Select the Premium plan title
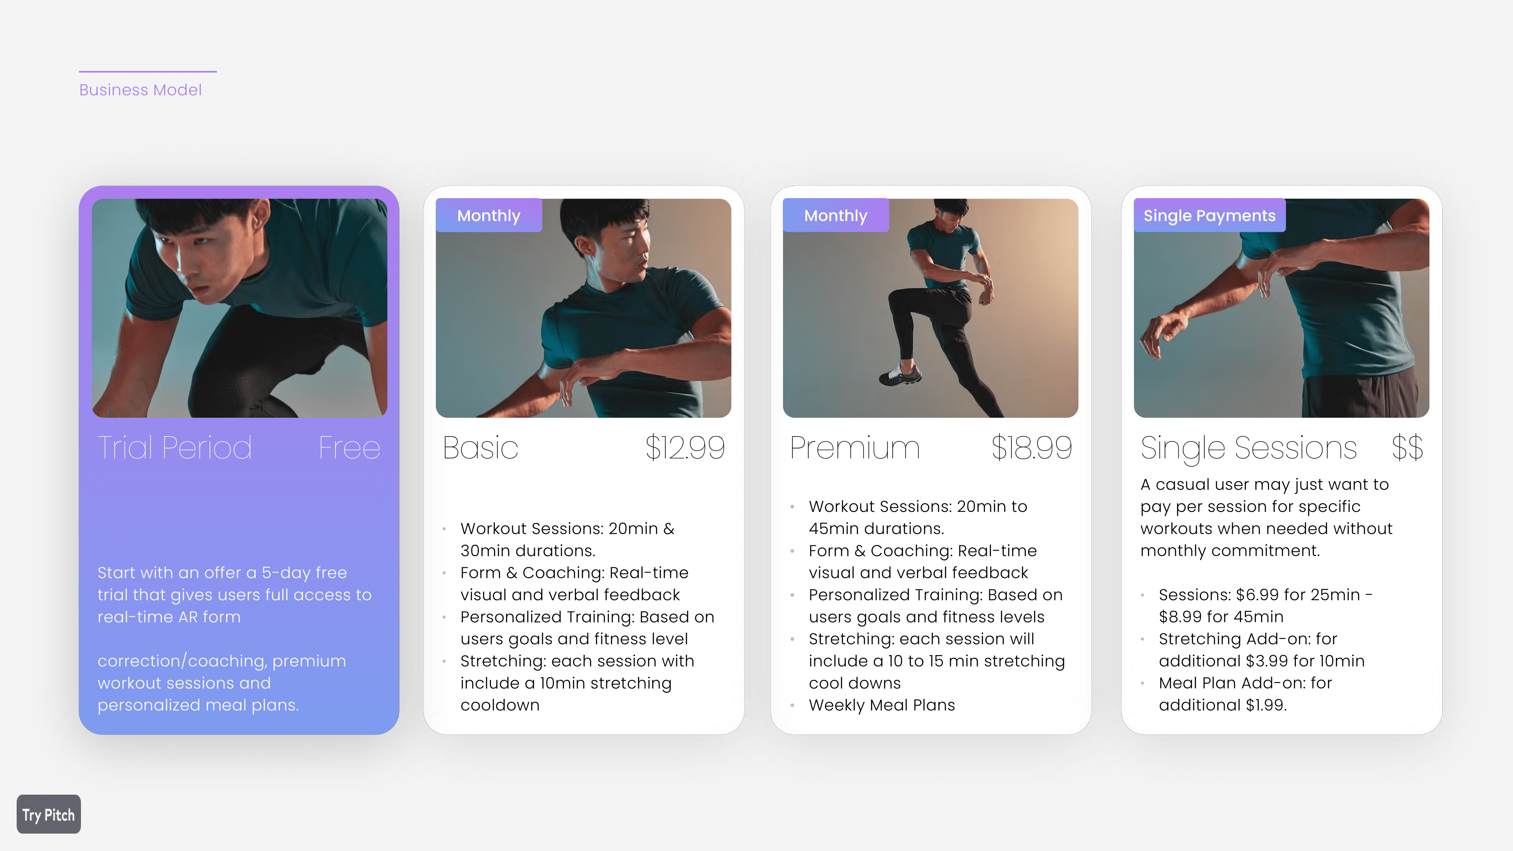 [855, 448]
